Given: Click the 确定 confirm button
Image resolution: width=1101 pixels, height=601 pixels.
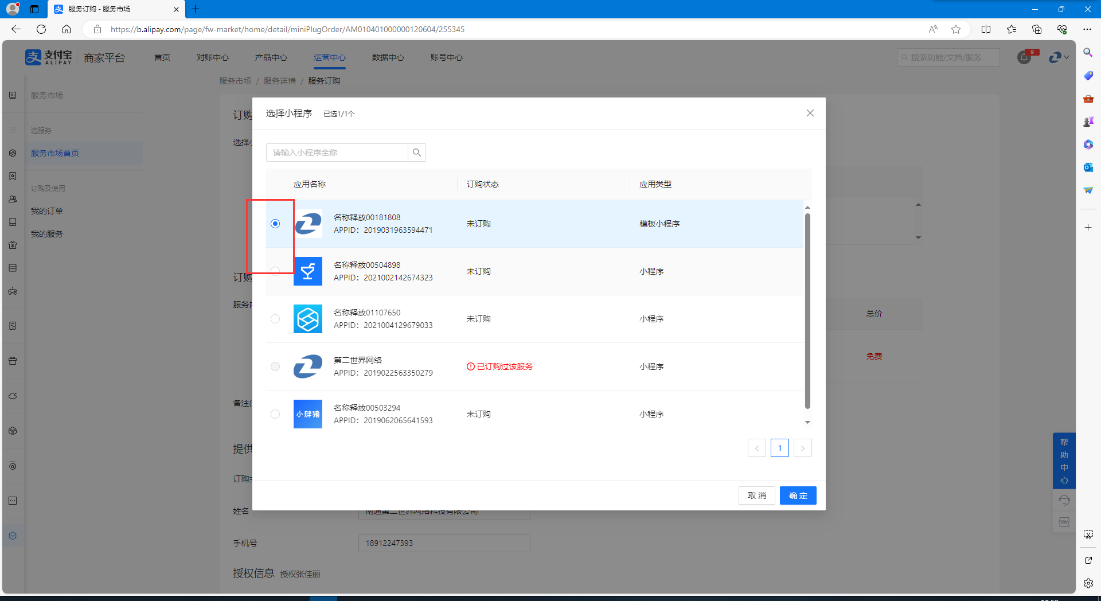Looking at the screenshot, I should (798, 495).
